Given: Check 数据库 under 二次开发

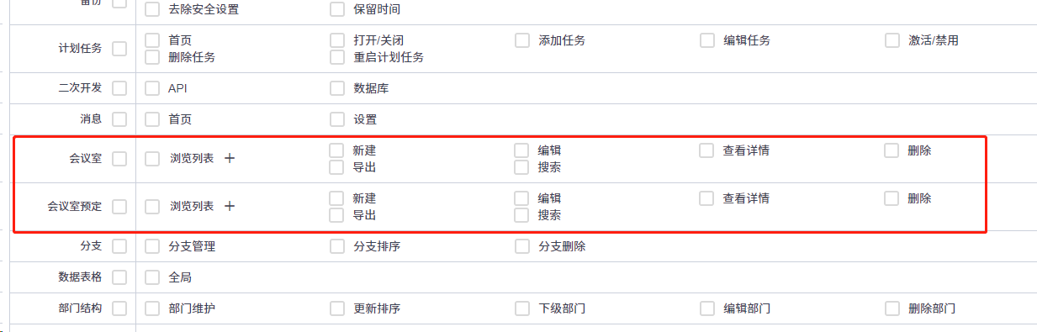Looking at the screenshot, I should [x=337, y=88].
